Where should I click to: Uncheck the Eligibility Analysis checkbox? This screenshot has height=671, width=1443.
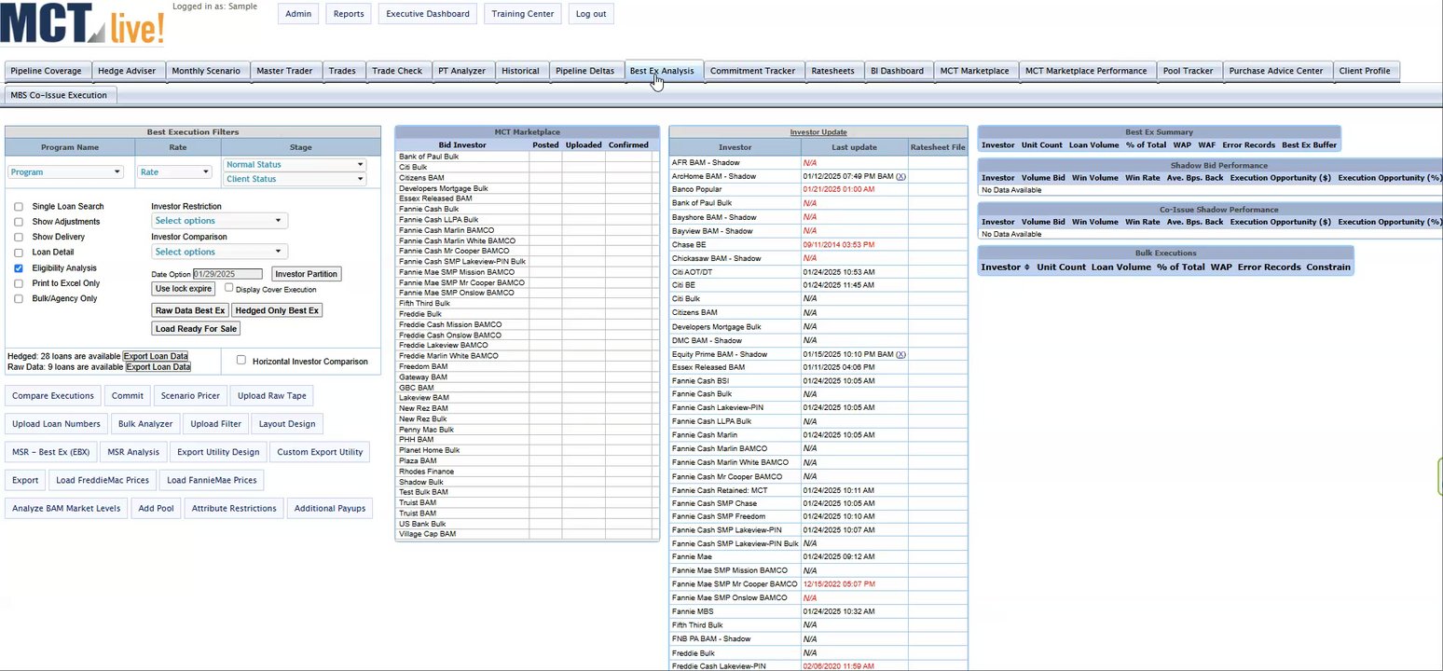coord(20,268)
